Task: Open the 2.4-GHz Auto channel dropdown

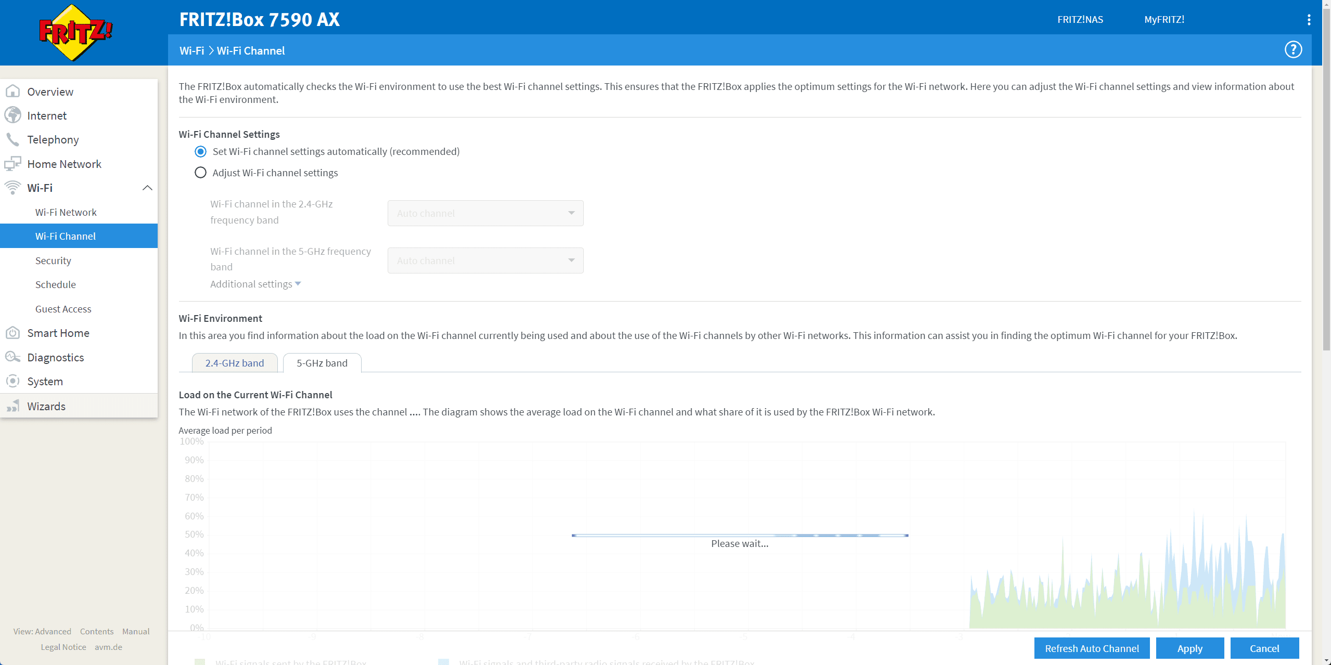Action: pyautogui.click(x=485, y=213)
